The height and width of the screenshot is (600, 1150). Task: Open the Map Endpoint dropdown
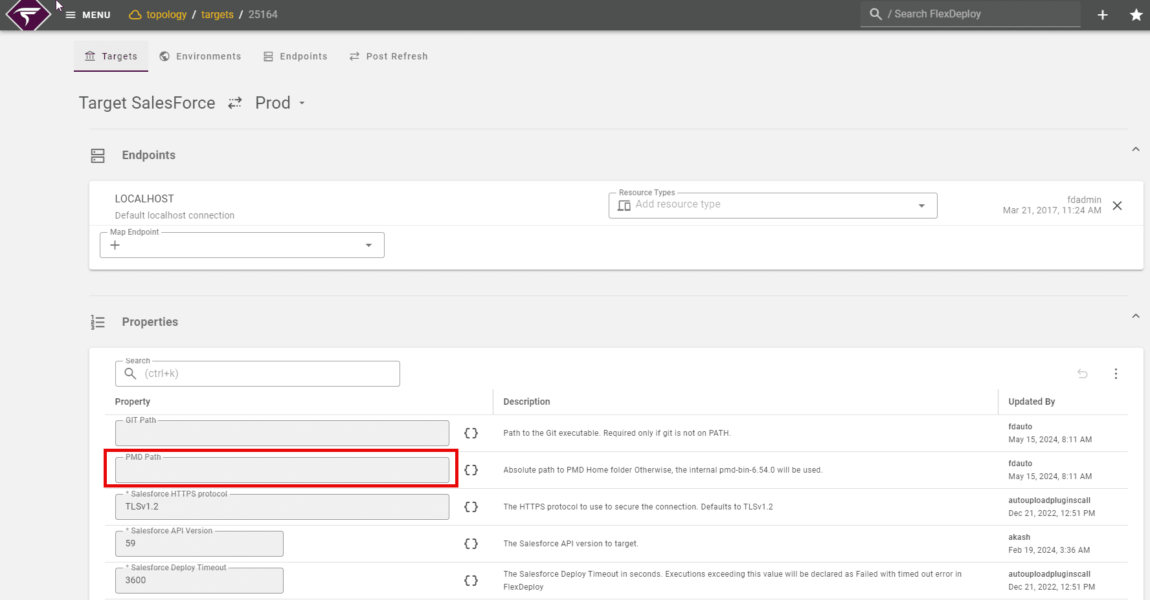(242, 245)
